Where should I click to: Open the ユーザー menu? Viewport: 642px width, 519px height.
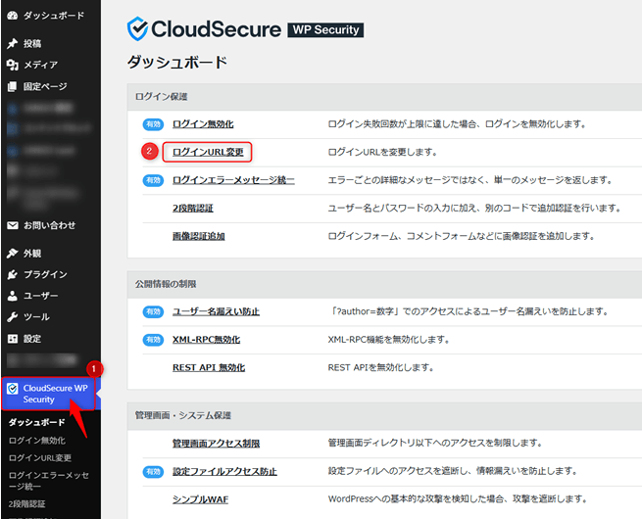tap(40, 296)
